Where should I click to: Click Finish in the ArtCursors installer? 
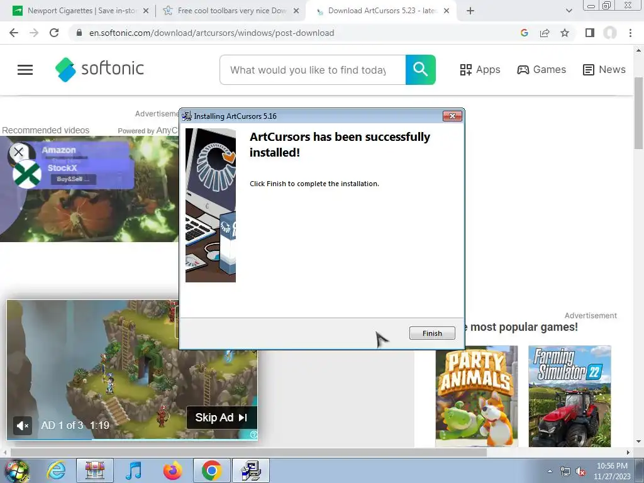(432, 333)
